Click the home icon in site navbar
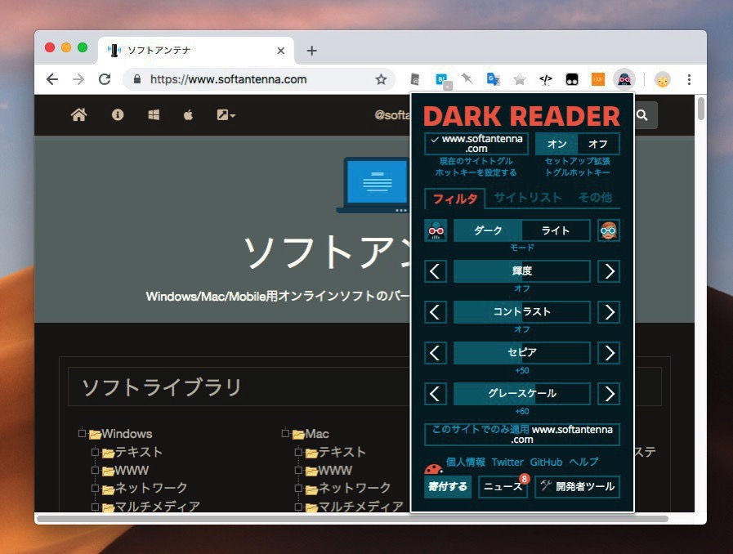Screen dimensions: 733x554 point(79,115)
